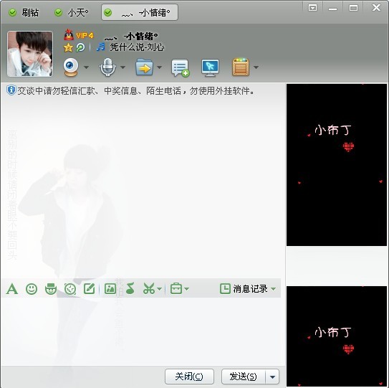Start remote desktop with monitor icon
389x388 pixels.
[x=210, y=67]
